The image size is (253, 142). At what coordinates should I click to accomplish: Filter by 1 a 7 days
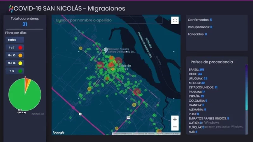(15, 48)
